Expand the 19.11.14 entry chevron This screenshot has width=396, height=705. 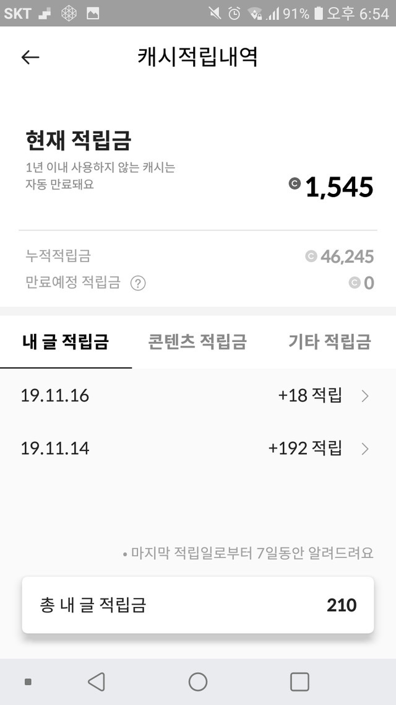coord(365,449)
